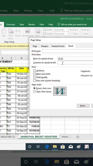
Task: Switch to Data tab in sharp Excel ribbon
Action: [x=21, y=24]
